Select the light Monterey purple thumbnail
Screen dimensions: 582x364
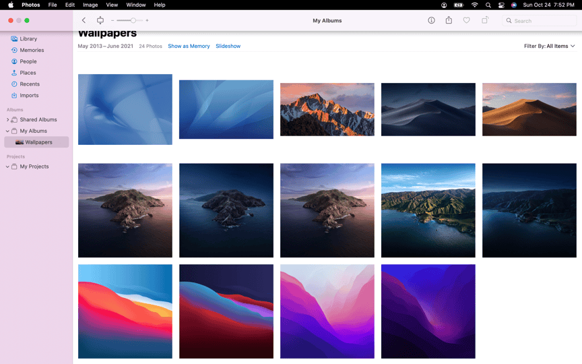pos(327,311)
